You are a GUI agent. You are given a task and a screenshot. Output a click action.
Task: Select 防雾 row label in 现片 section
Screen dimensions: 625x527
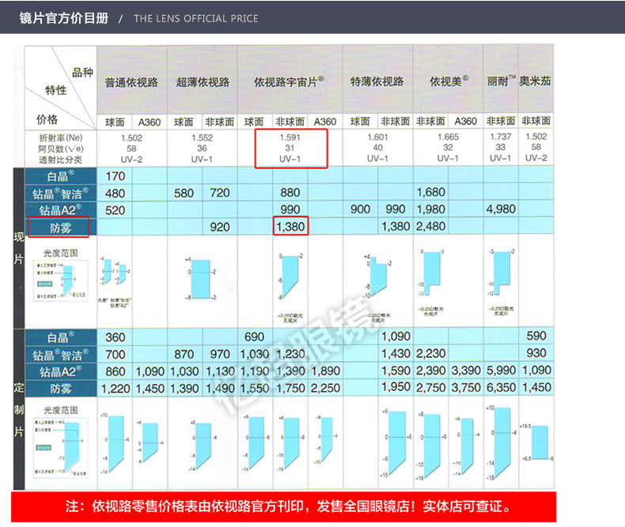pyautogui.click(x=61, y=228)
